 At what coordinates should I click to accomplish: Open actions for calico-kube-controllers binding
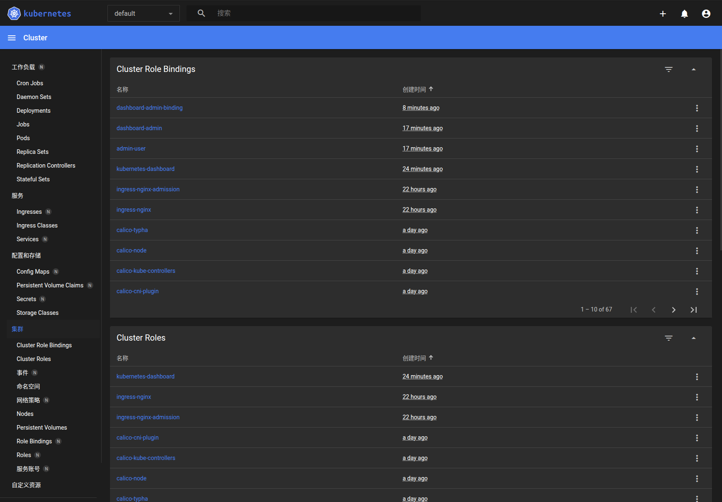(x=697, y=271)
